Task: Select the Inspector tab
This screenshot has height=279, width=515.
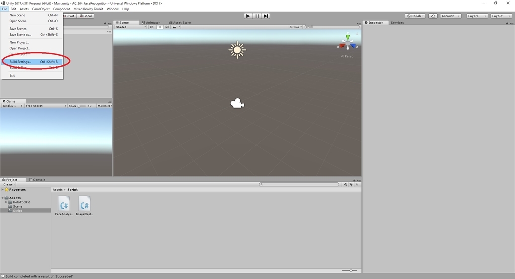Action: coord(374,23)
